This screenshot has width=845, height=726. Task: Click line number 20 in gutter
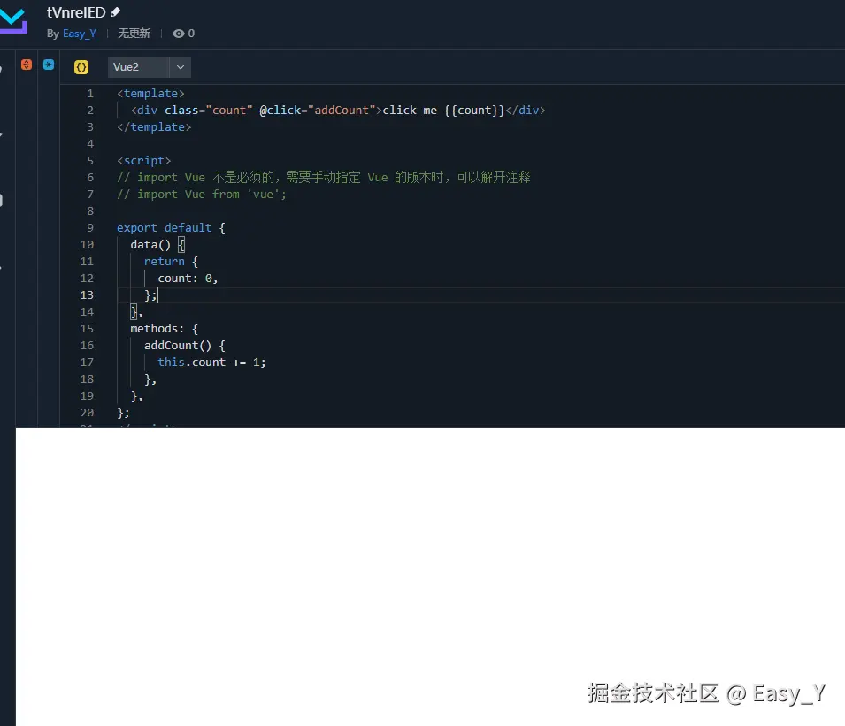click(87, 413)
